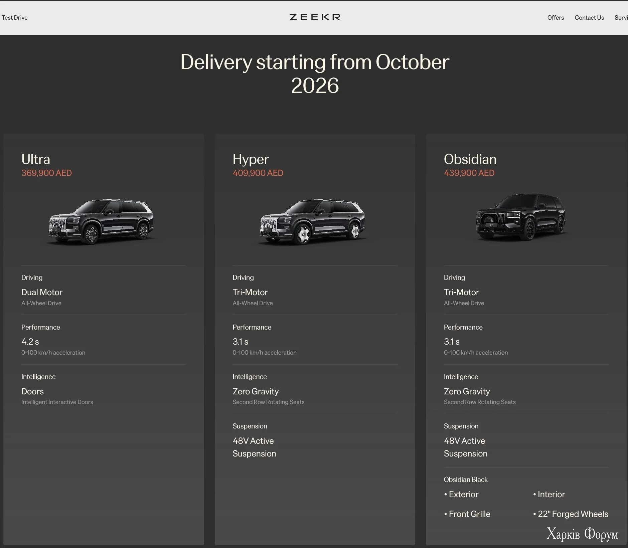Click the Obsidian trim title
Viewport: 628px width, 548px height.
[x=470, y=159]
